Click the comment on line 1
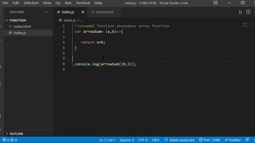The height and width of the screenshot is (143, 255). [122, 26]
